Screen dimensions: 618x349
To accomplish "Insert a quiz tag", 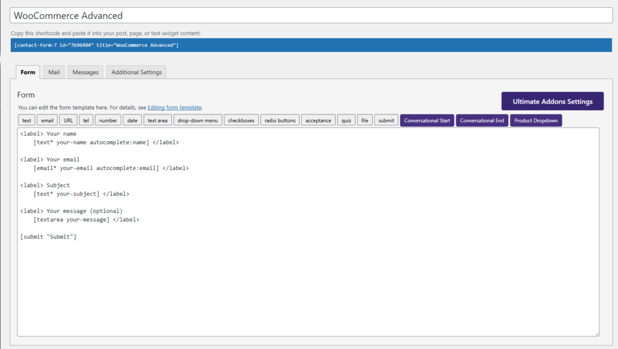I will pyautogui.click(x=346, y=121).
